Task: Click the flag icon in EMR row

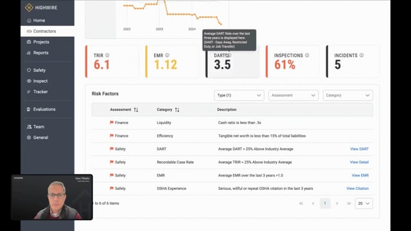Action: (111, 175)
